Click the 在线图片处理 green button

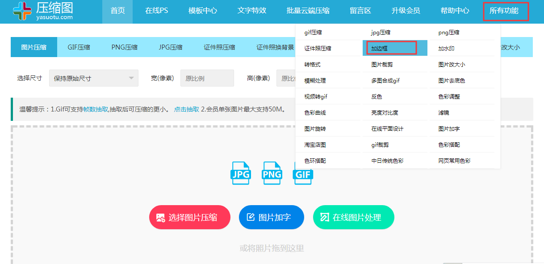[x=354, y=217]
